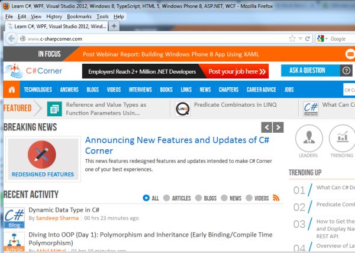Click the Firefox icon in title bar
The height and width of the screenshot is (253, 355).
coord(6,6)
